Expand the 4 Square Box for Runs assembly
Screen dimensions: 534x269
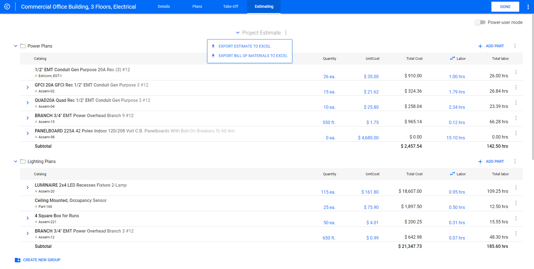pos(28,218)
